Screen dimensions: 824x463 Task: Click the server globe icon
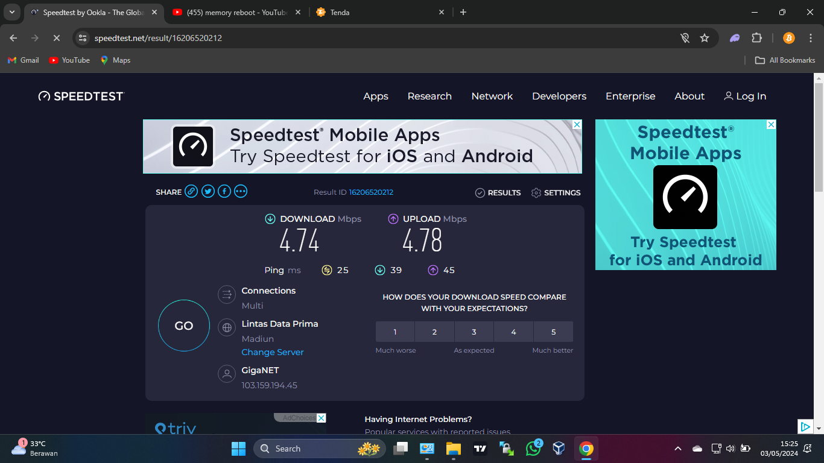(x=227, y=328)
